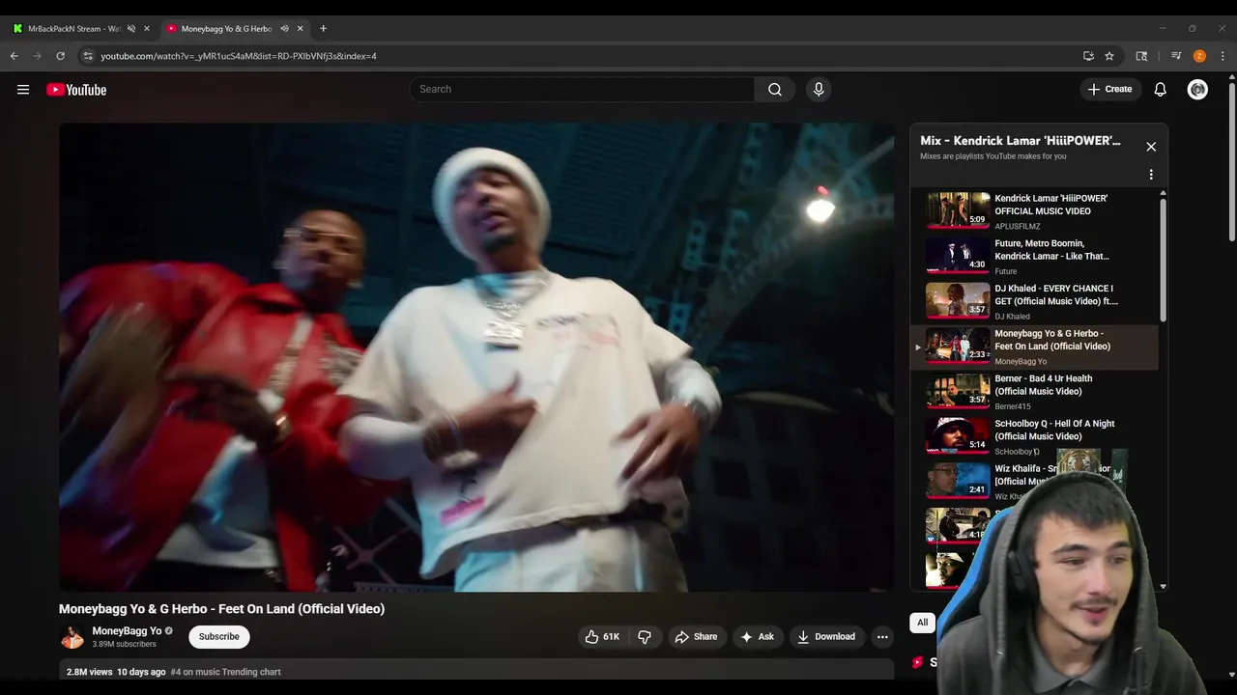This screenshot has height=695, width=1237.
Task: Click the install app icon in address bar
Action: pyautogui.click(x=1088, y=56)
